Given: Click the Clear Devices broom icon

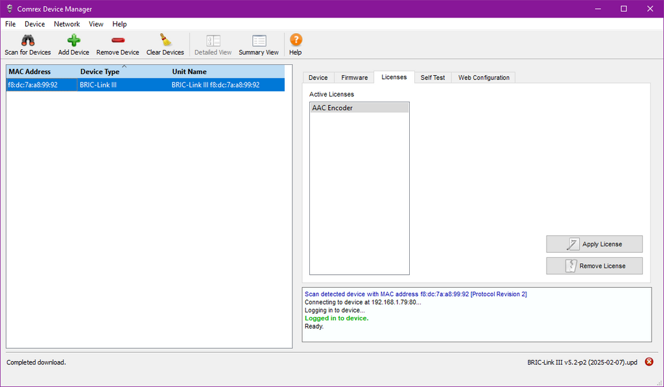Looking at the screenshot, I should tap(165, 41).
